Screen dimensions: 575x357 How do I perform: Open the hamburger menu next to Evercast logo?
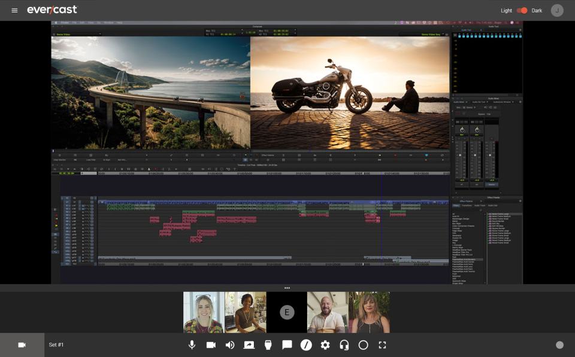point(14,10)
